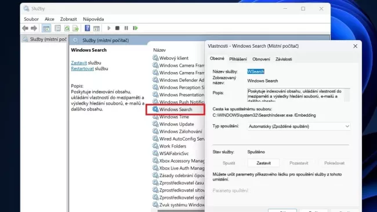The image size is (377, 212).
Task: Click the Restartovat službu link
Action: coord(82,69)
